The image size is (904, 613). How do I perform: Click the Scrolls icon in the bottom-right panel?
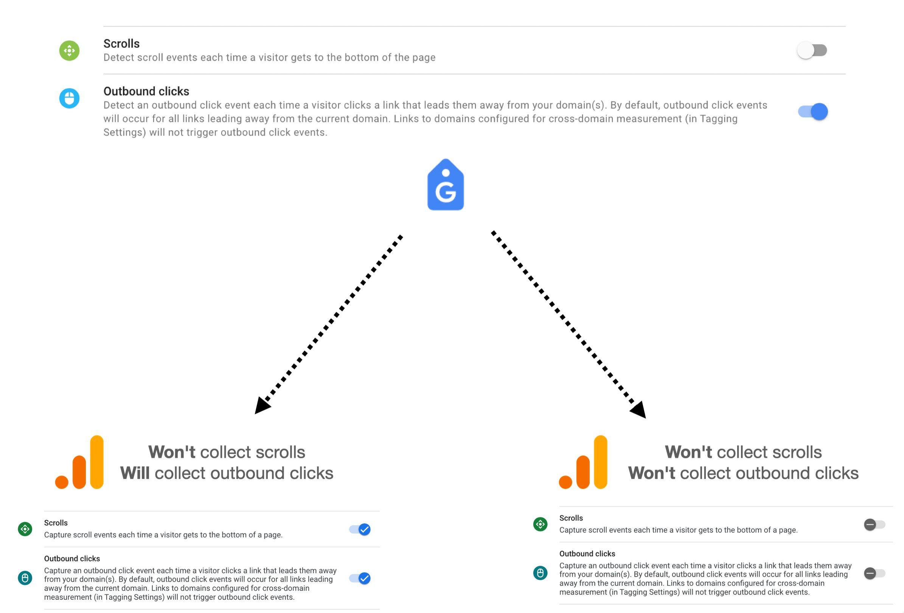540,524
